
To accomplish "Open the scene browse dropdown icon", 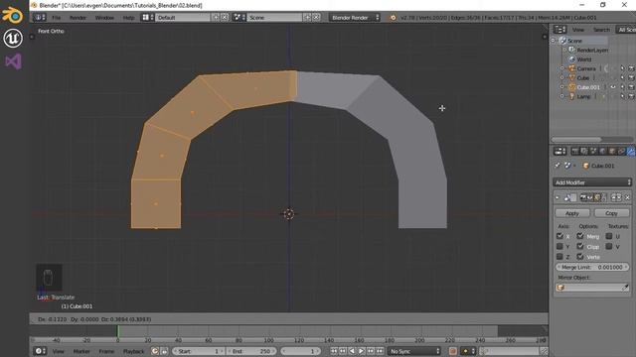I will [x=238, y=18].
